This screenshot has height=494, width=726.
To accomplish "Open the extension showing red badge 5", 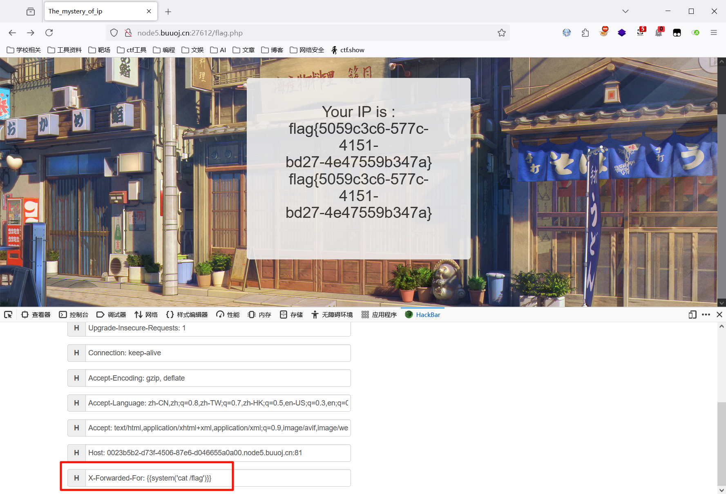I will point(641,32).
